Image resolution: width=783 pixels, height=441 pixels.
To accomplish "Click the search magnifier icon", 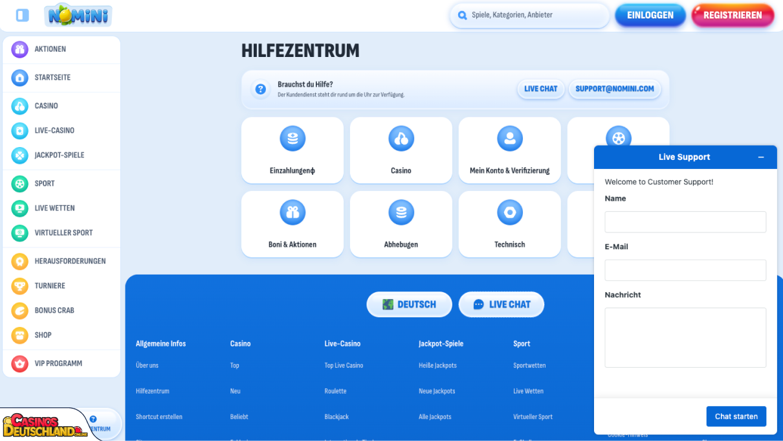I will (462, 16).
